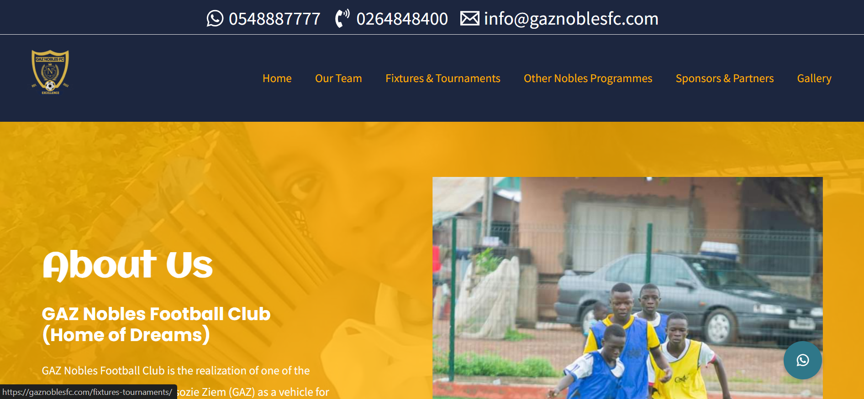The width and height of the screenshot is (864, 399).
Task: Open Fixtures & Tournaments menu item
Action: pos(443,78)
